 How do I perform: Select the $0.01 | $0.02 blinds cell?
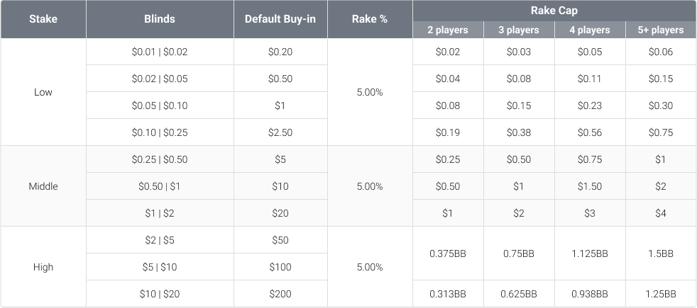click(160, 52)
